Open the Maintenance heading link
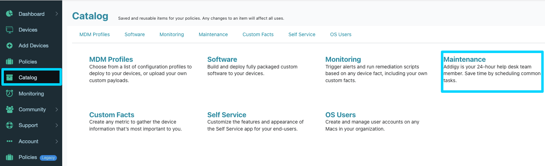This screenshot has height=166, width=545. pos(465,59)
